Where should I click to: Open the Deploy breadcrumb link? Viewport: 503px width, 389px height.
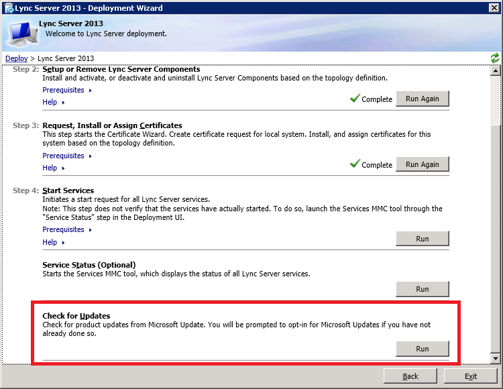pos(17,58)
